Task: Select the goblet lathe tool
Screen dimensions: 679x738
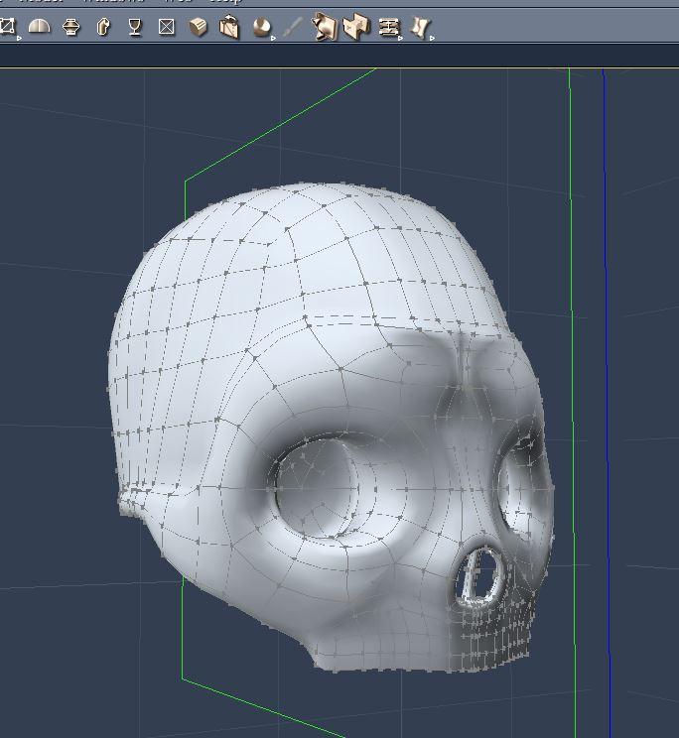Action: (135, 27)
